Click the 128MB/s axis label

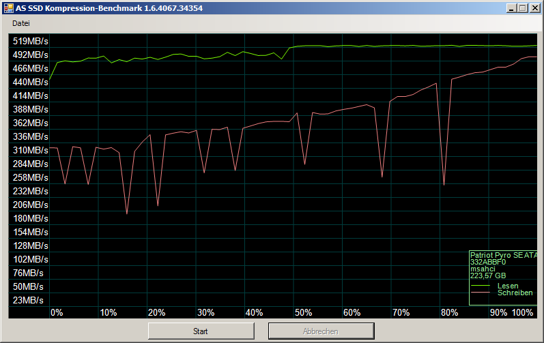click(x=30, y=245)
